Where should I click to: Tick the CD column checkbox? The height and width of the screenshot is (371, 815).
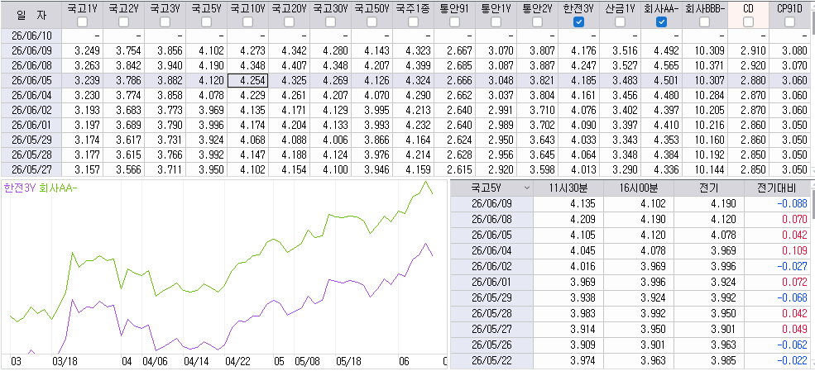pos(748,21)
